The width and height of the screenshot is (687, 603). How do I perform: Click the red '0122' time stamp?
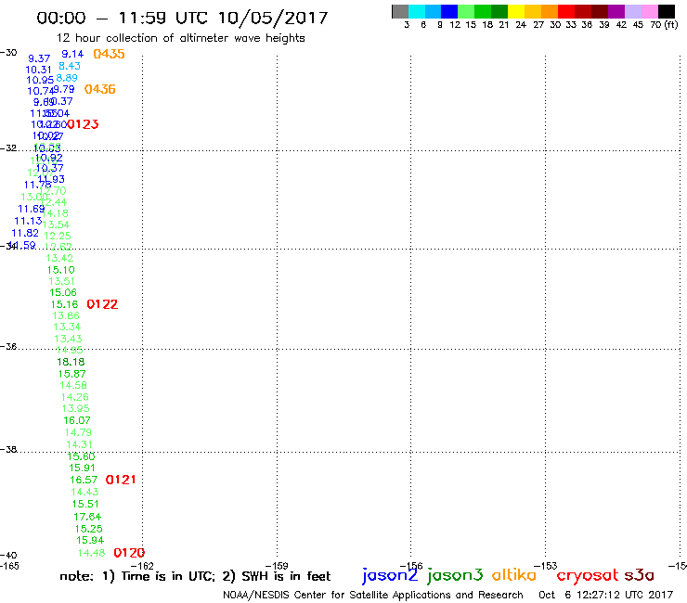coord(102,304)
